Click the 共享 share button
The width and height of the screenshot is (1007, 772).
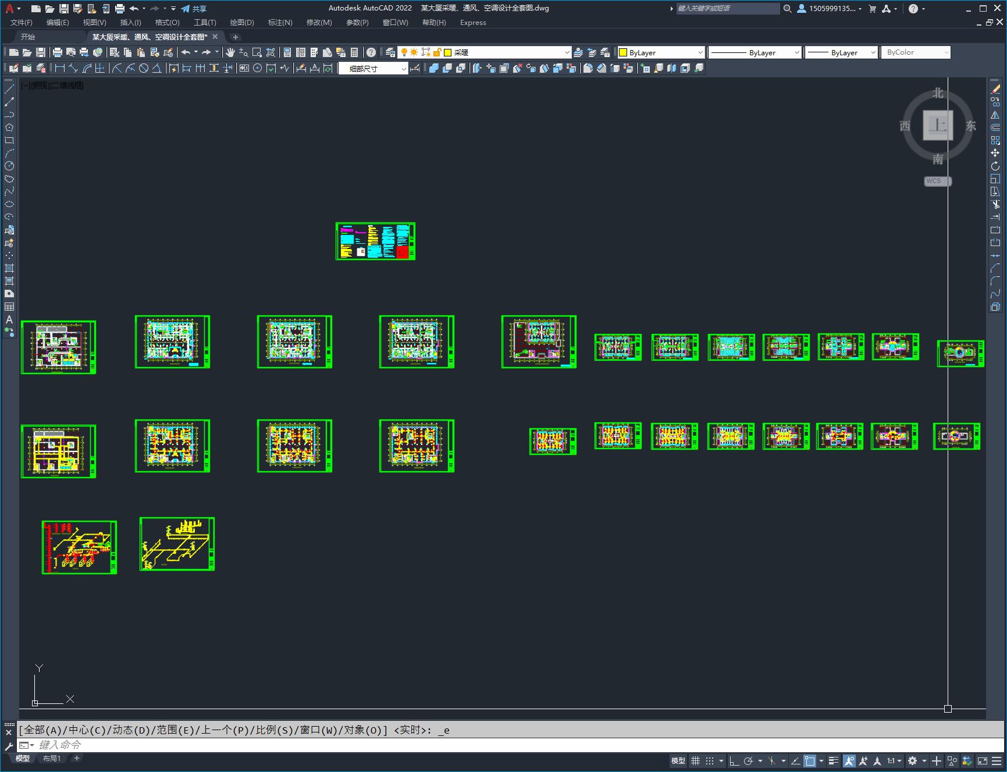tap(194, 8)
